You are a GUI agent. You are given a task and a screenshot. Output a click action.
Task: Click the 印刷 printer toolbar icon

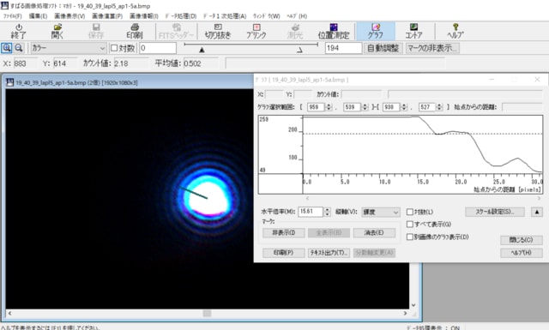point(135,31)
